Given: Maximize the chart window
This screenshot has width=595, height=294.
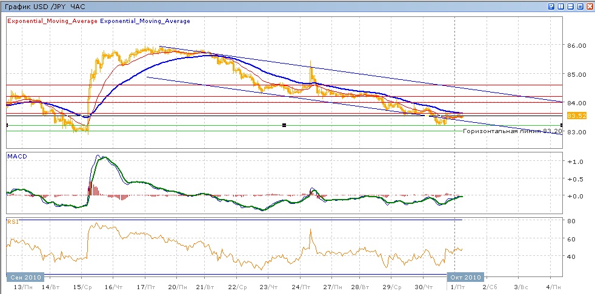Looking at the screenshot, I should (x=580, y=6).
